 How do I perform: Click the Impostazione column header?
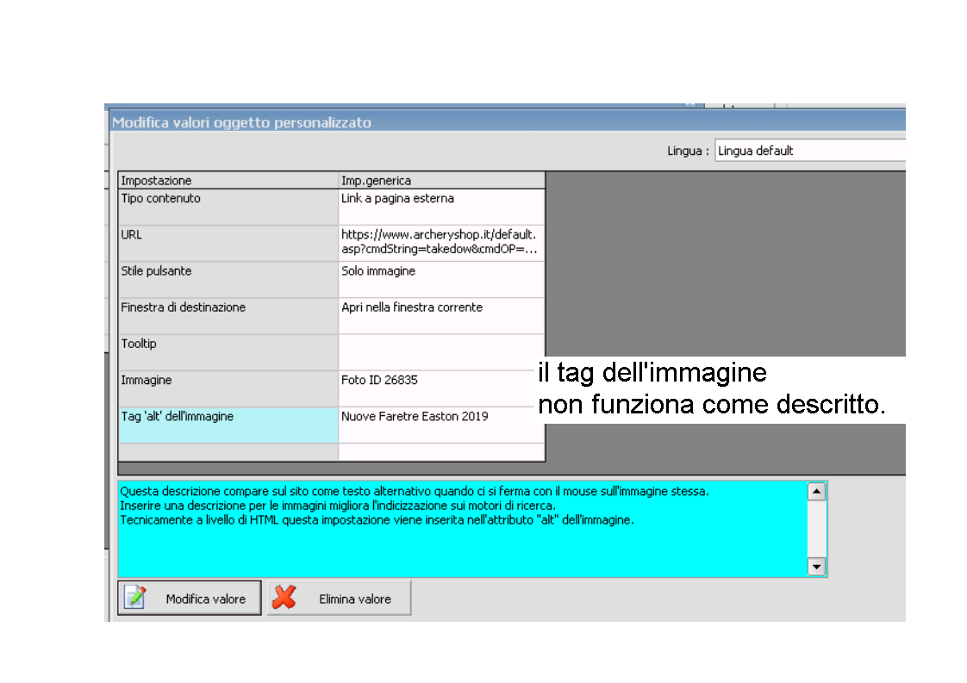[x=228, y=180]
